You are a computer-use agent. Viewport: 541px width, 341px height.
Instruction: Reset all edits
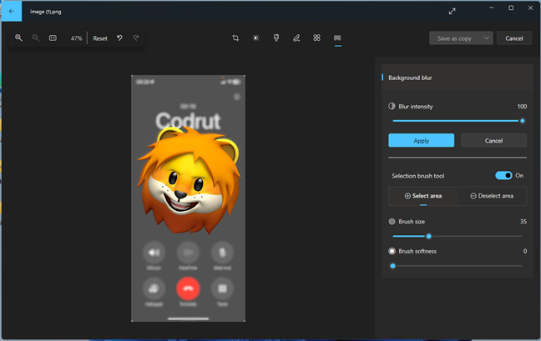pos(100,38)
